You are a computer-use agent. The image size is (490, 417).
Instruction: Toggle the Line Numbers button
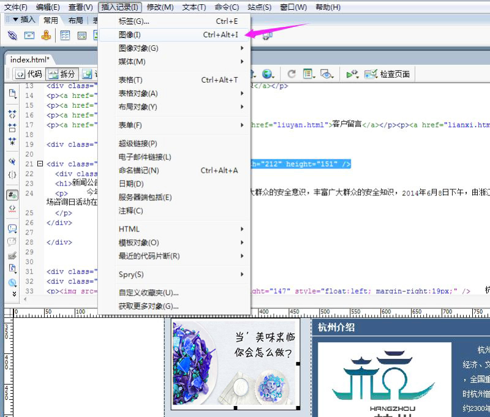click(12, 195)
